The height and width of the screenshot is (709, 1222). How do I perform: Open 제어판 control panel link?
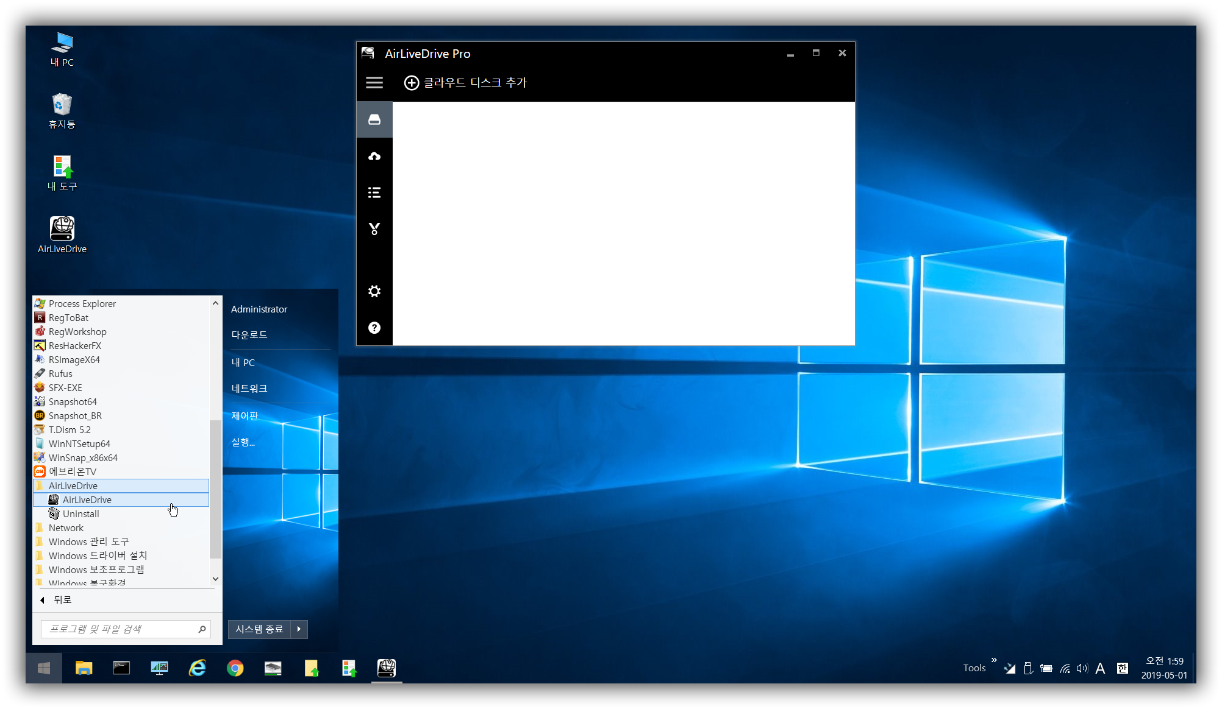pos(245,416)
